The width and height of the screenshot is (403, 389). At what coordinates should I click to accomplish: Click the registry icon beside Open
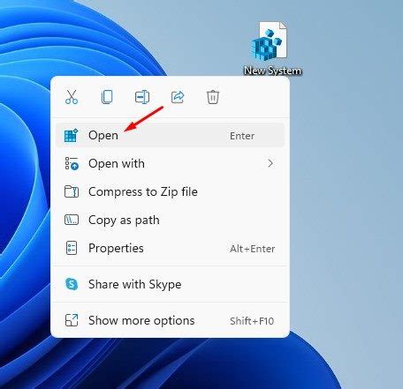[x=72, y=136]
